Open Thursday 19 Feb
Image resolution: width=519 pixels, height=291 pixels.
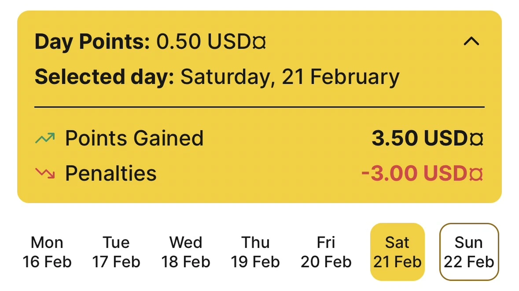click(x=256, y=251)
